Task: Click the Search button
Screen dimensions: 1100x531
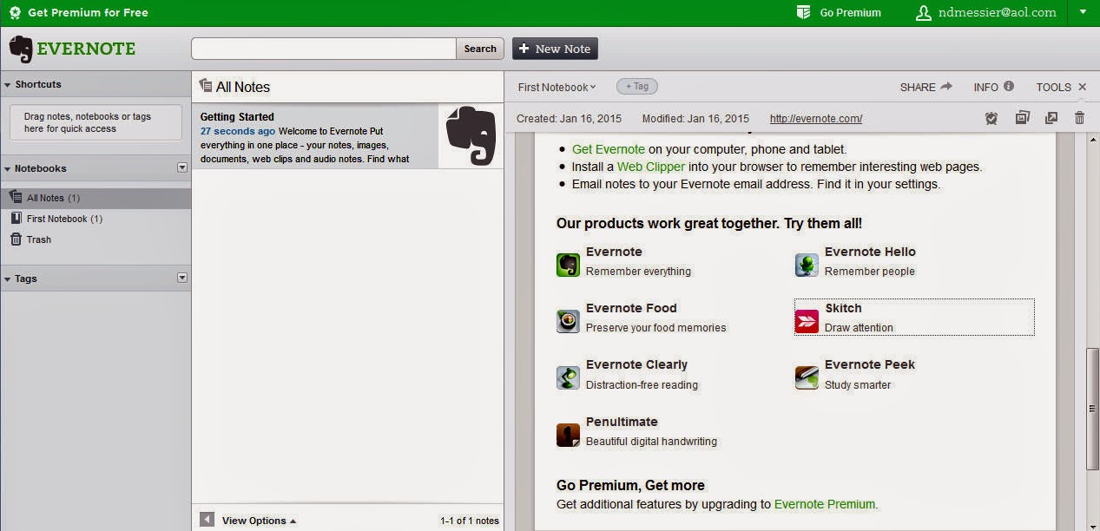Action: tap(480, 49)
